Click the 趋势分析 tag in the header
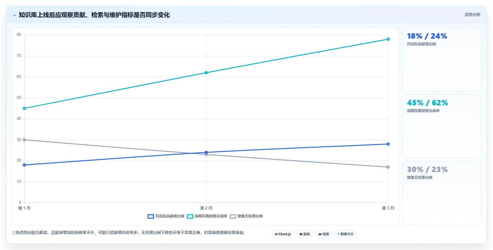This screenshot has height=250, width=493. point(472,14)
